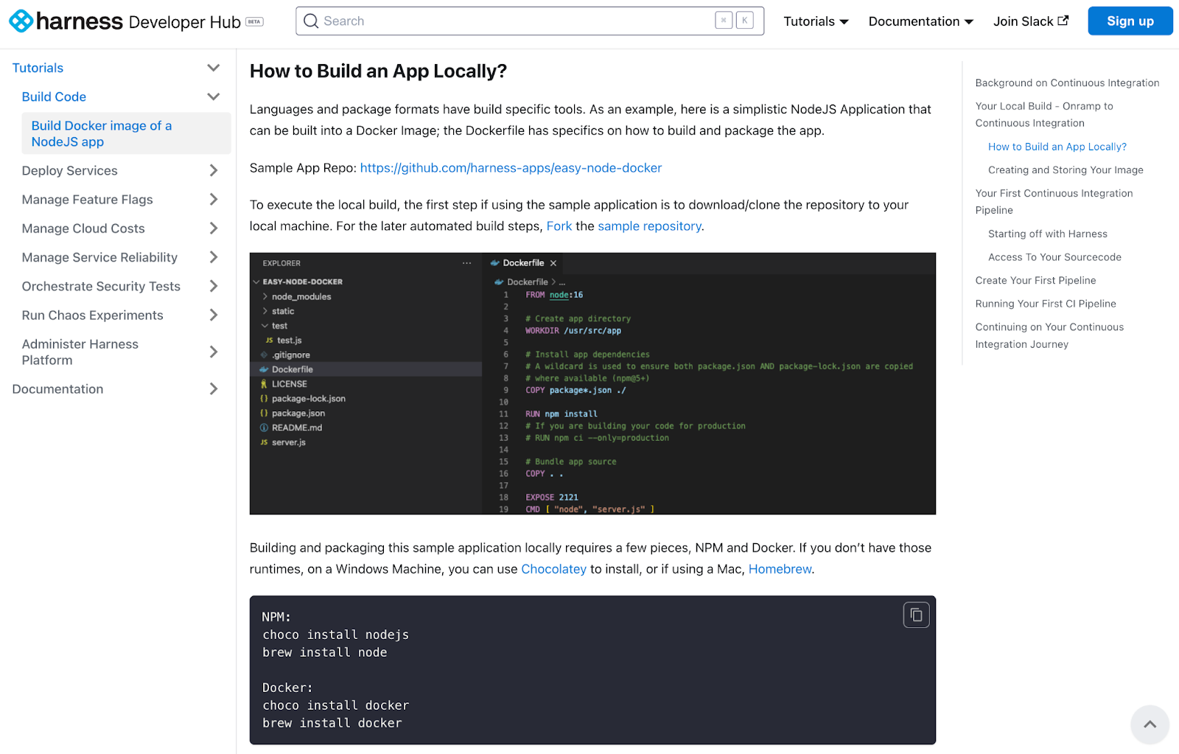Viewport: 1179px width, 754px height.
Task: Jump to How to Build an App Locally
Action: click(1057, 147)
